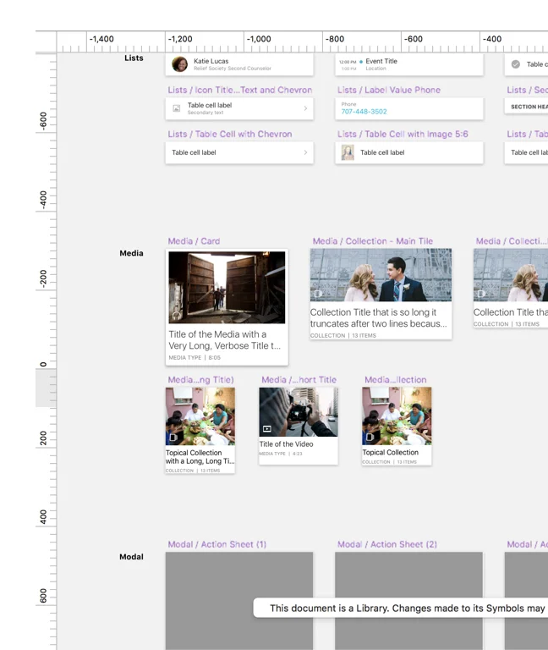Select artboard label Media / Card
The width and height of the screenshot is (548, 650).
coord(194,241)
